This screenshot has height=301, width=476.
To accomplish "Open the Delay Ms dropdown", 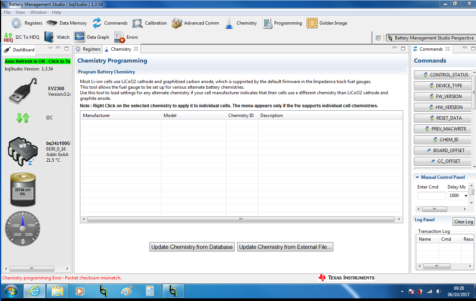I will [x=466, y=196].
